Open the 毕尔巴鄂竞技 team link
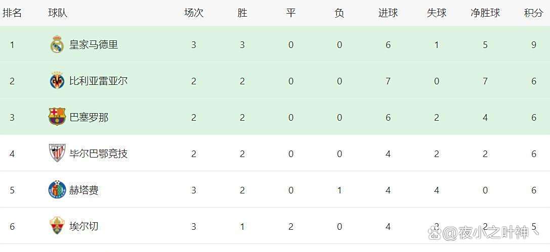The height and width of the screenshot is (252, 550). tap(98, 154)
